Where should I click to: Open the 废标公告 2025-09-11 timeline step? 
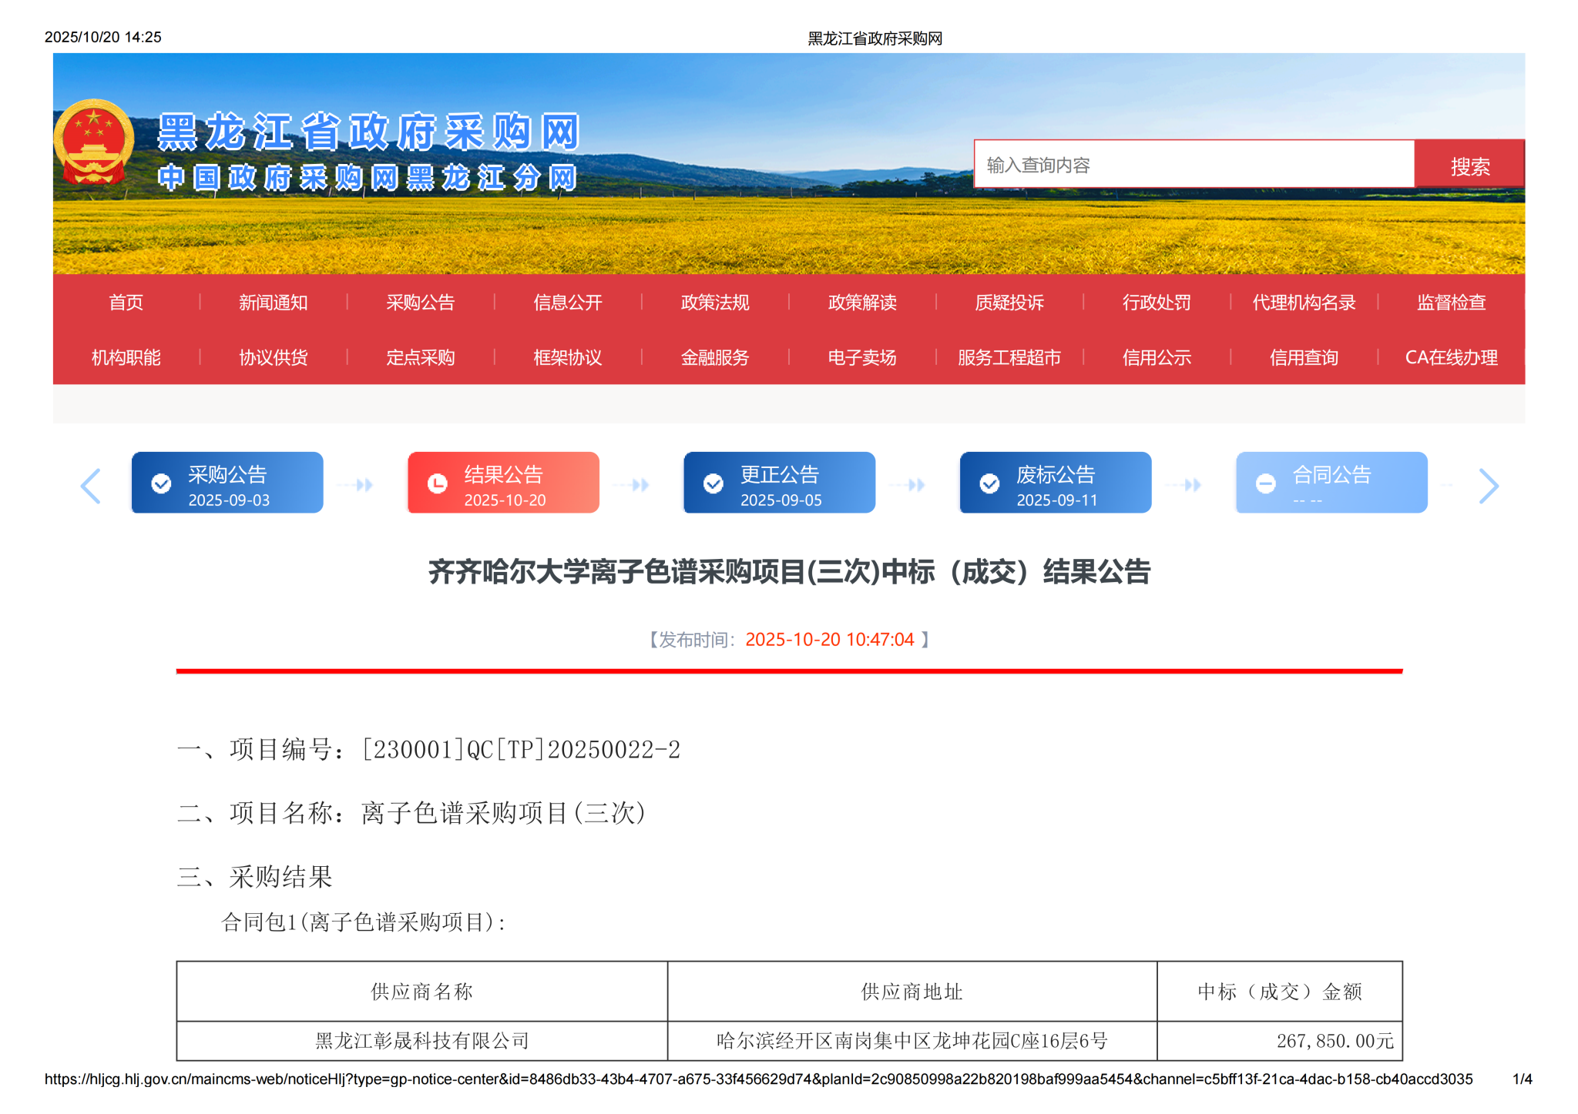click(x=1056, y=483)
